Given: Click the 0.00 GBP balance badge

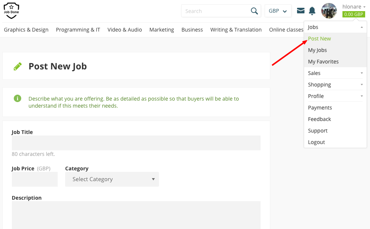Looking at the screenshot, I should pyautogui.click(x=354, y=14).
